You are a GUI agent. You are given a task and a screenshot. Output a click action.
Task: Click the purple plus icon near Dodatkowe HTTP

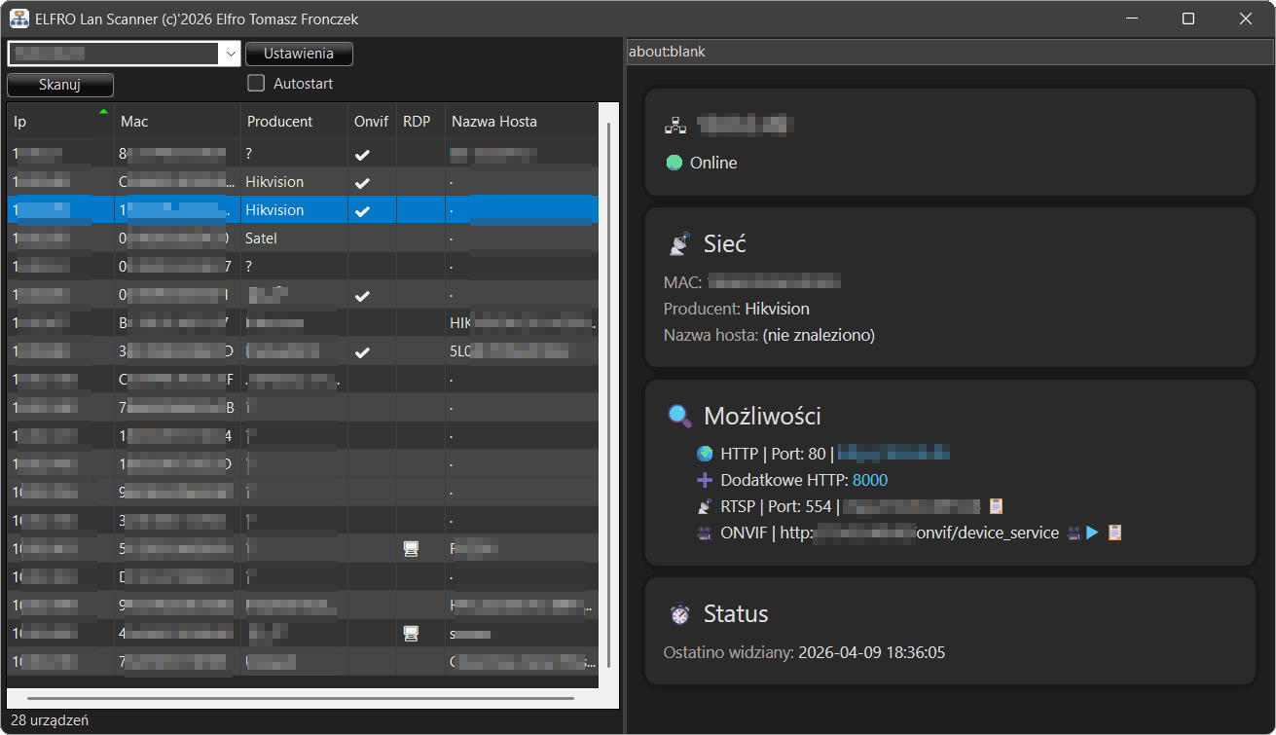pyautogui.click(x=705, y=480)
